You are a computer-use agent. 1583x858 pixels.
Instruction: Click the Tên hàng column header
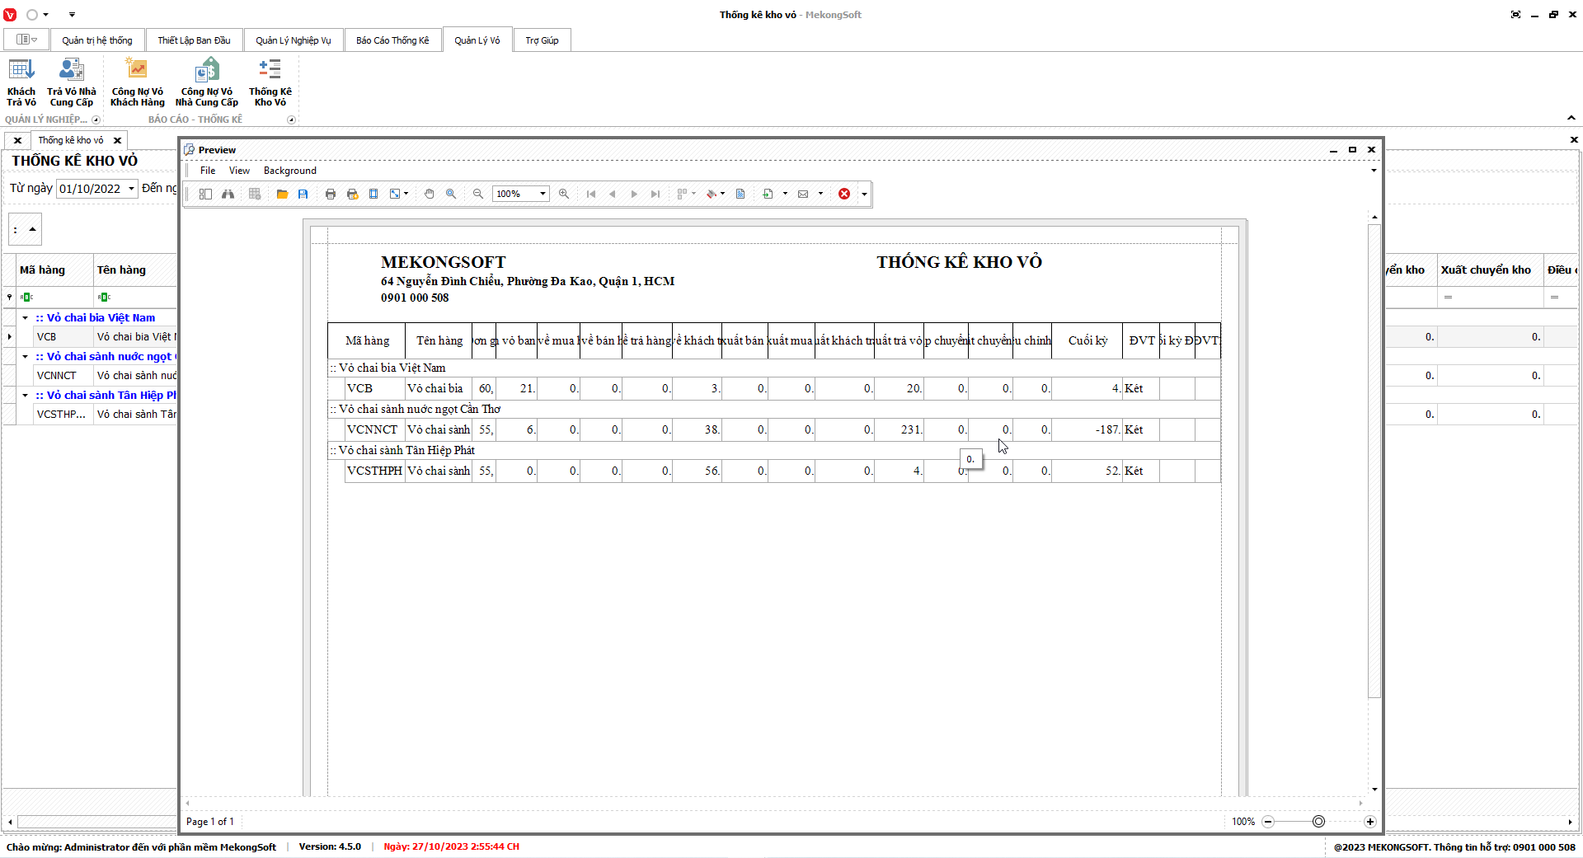tap(135, 270)
